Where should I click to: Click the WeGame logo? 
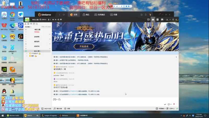44,15
